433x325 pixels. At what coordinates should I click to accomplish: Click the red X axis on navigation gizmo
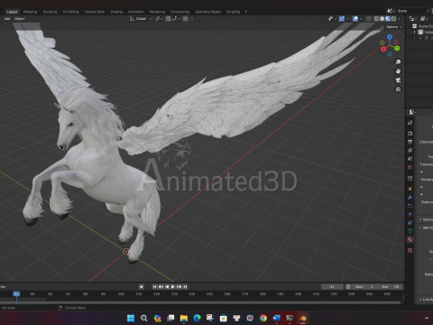[383, 49]
